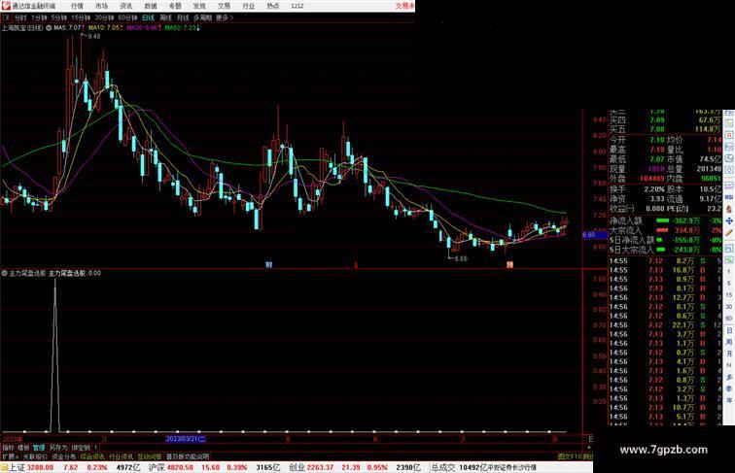735x473 pixels.
Task: Open the 数据 menu
Action: click(x=151, y=6)
